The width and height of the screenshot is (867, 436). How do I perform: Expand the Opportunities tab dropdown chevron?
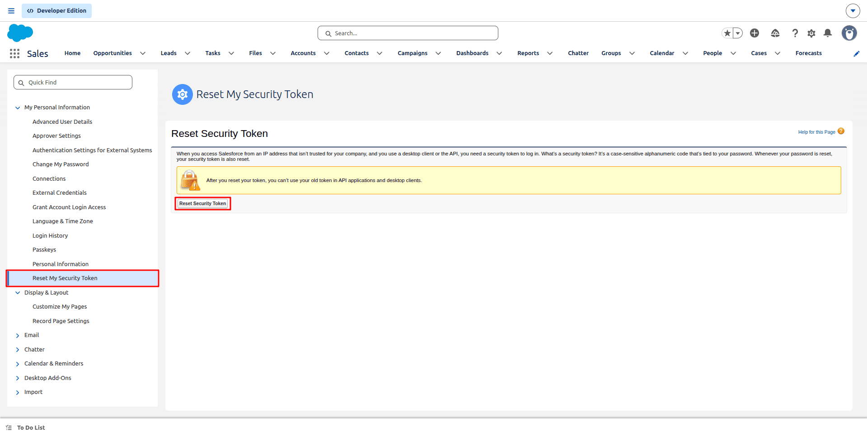click(x=143, y=53)
